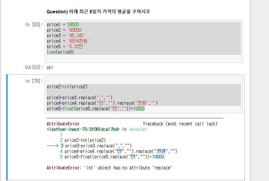Click line price5 = '6.32만' in cell 63
This screenshot has height=181, width=269.
(x=66, y=47)
